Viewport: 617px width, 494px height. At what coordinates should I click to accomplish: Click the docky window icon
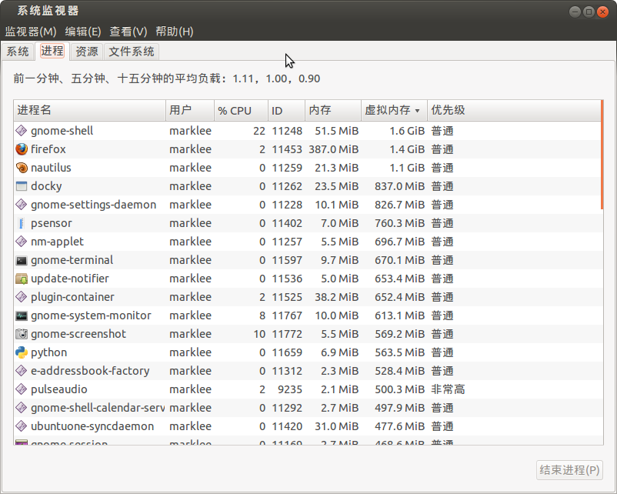tap(22, 186)
